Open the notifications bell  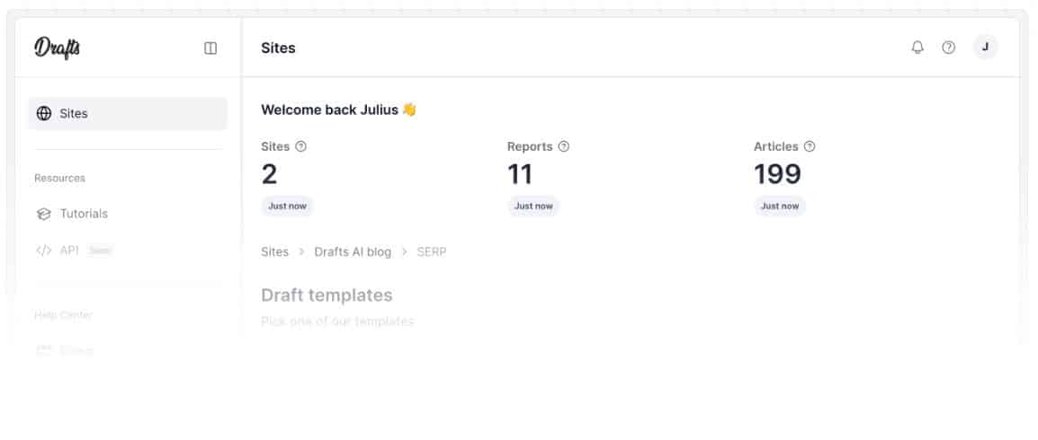tap(917, 48)
